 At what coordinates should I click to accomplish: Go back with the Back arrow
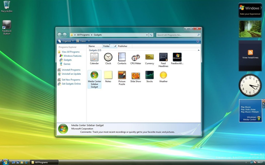[x=60, y=35]
